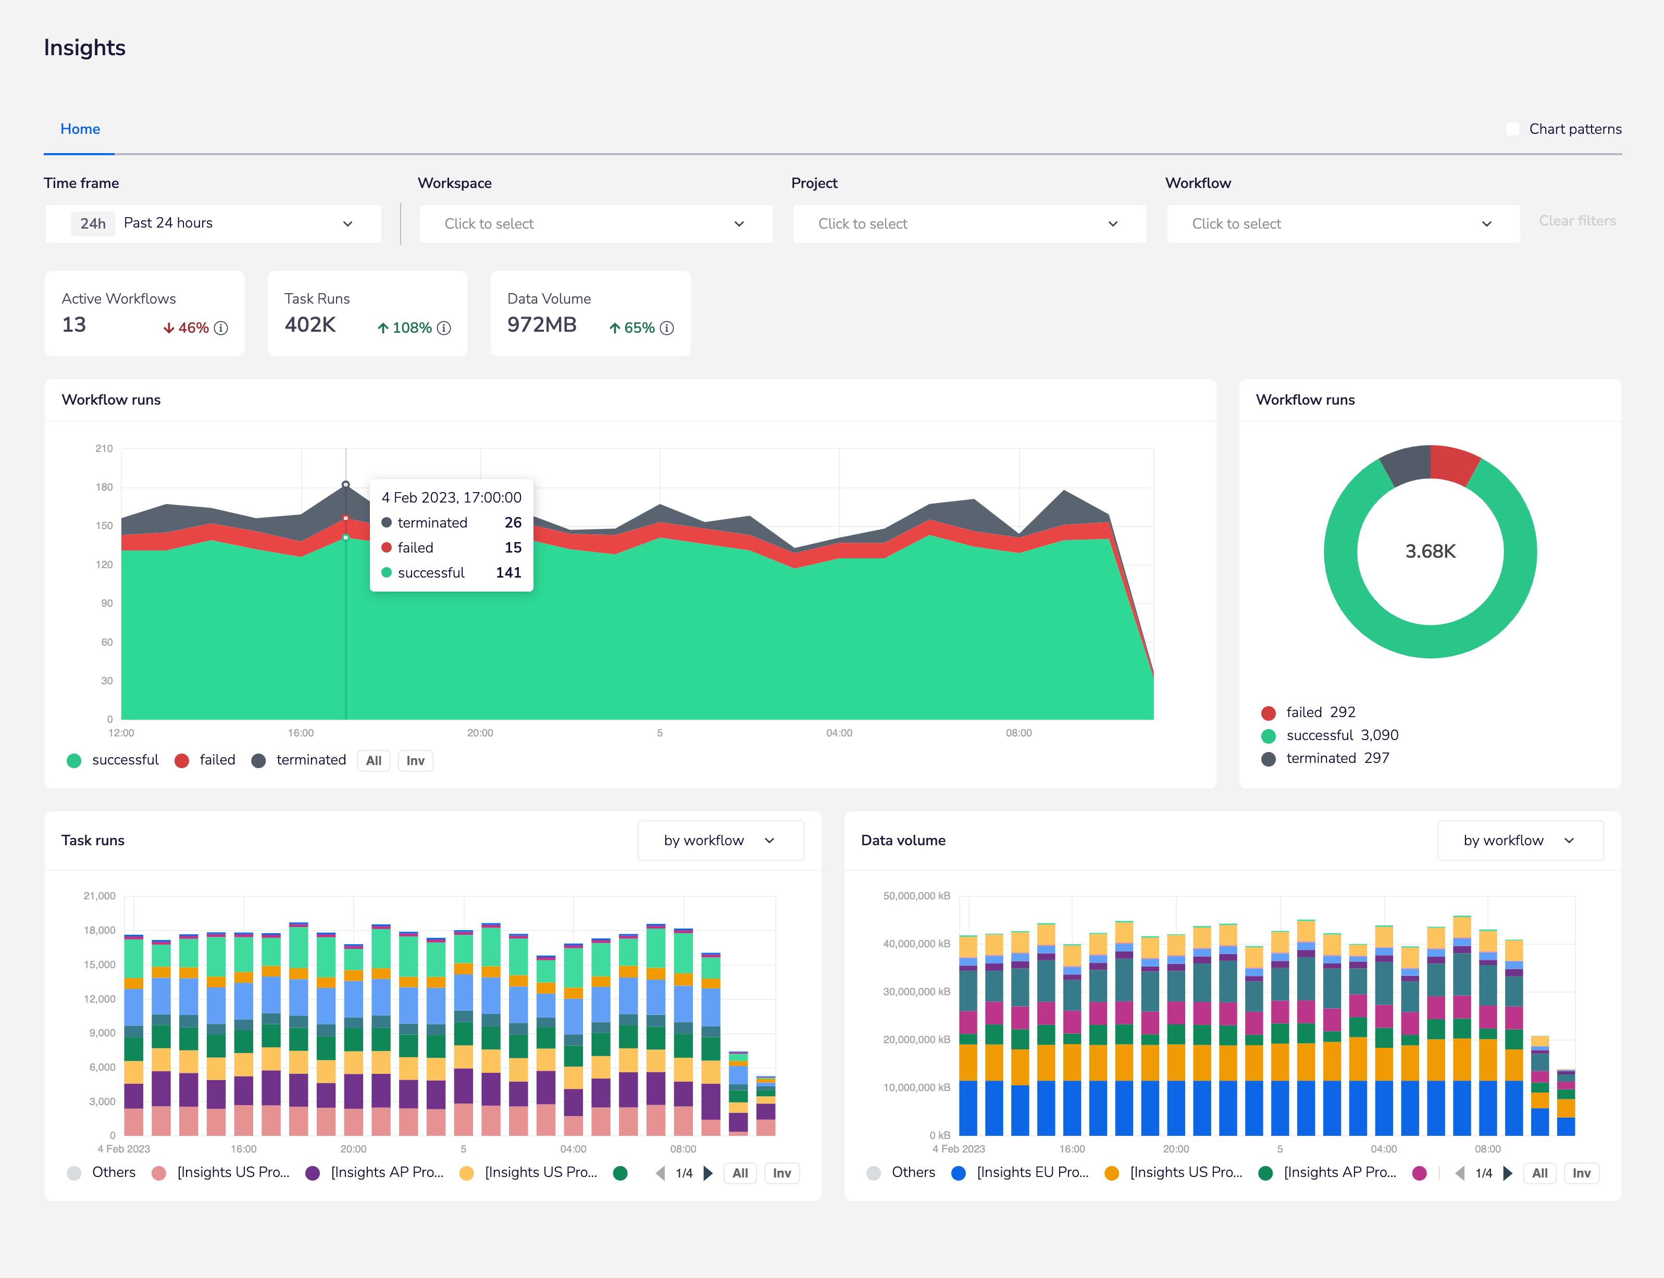Click the terminated legend dot under the area chart

pyautogui.click(x=259, y=760)
